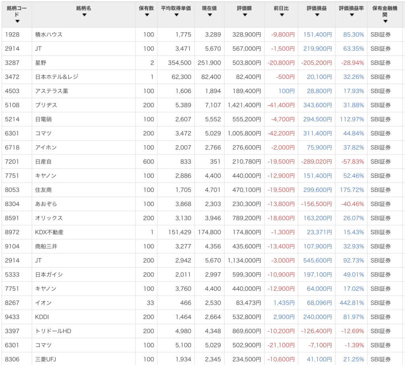405x365 pixels.
Task: Select the トリドールHD stock name
Action: tap(53, 331)
